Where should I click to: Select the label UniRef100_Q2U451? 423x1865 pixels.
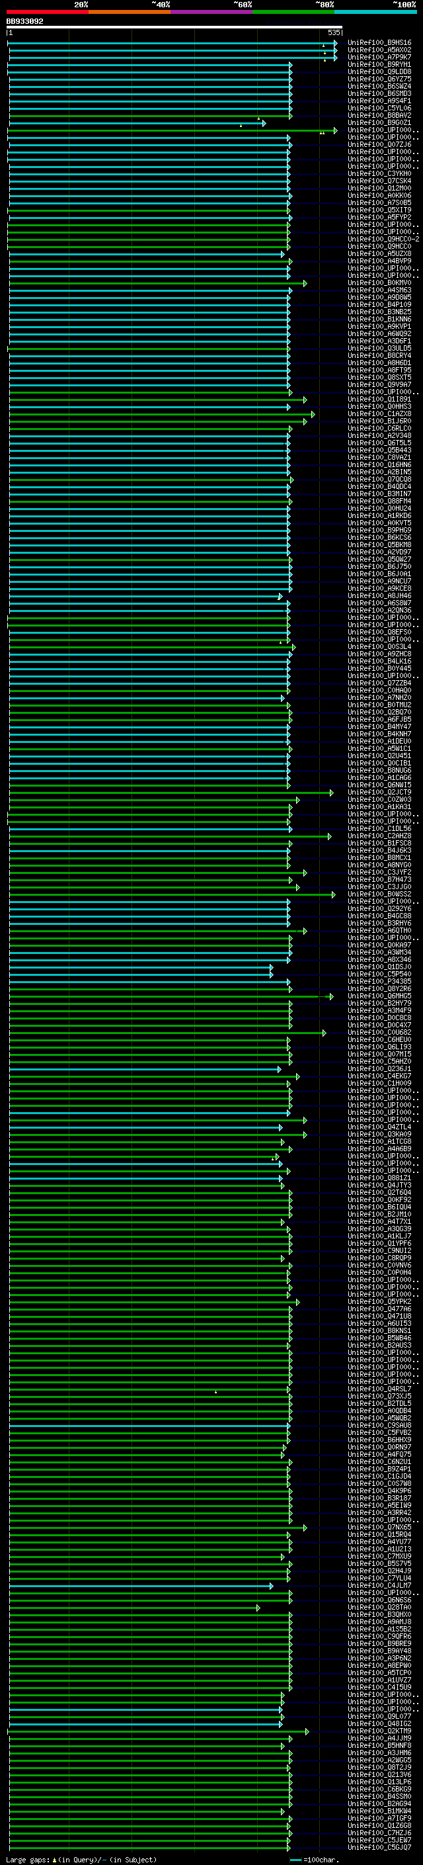[x=379, y=756]
